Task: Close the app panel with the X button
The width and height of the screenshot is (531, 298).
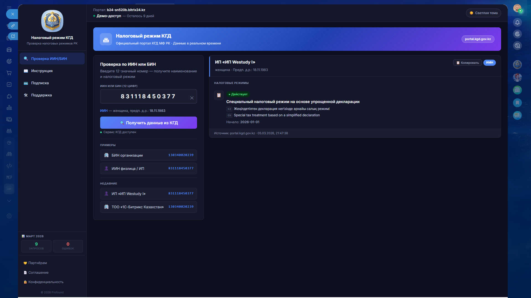Action: coord(12,14)
